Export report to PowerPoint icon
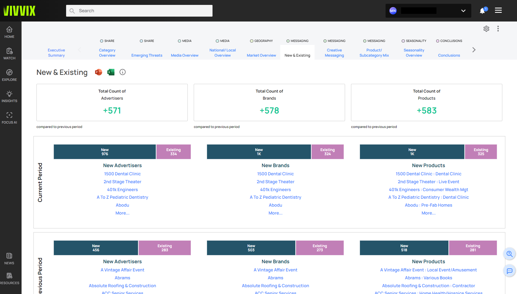Image resolution: width=517 pixels, height=294 pixels. (x=99, y=72)
